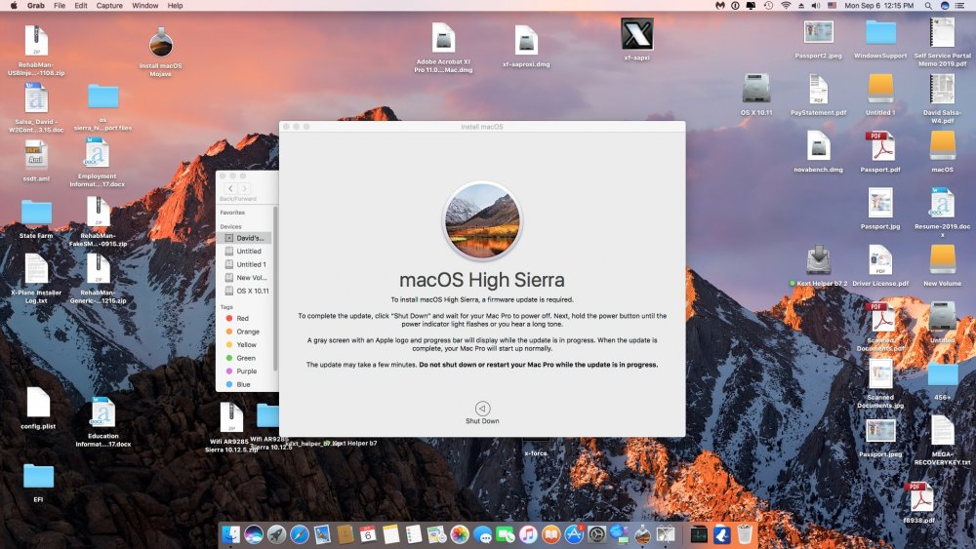Select the ssdt.aml file icon
Screen dimensions: 976x549
[x=36, y=156]
